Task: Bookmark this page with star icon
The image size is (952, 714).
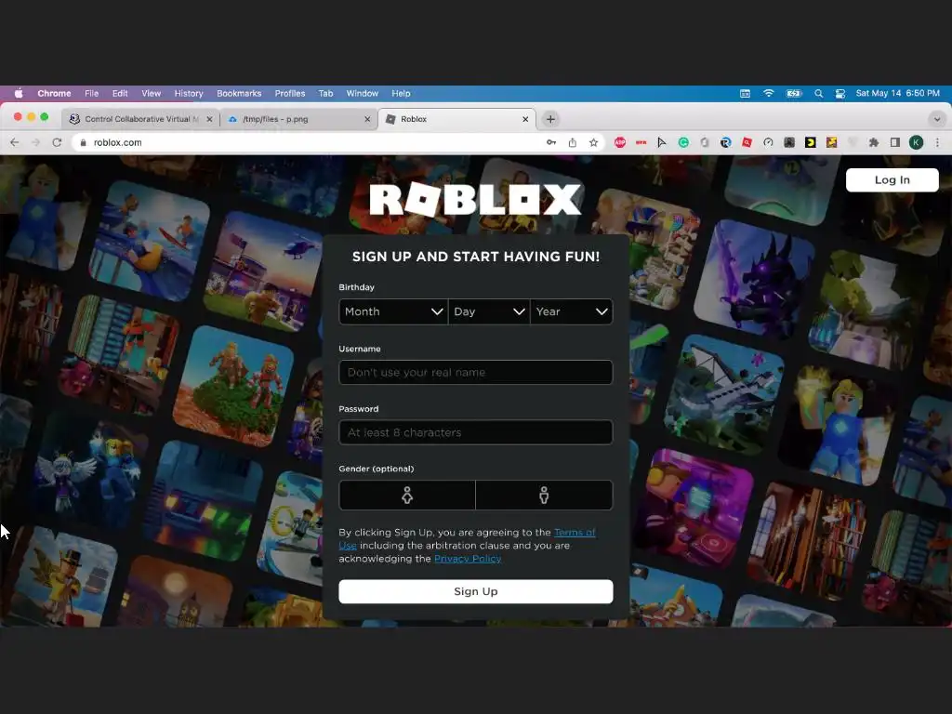Action: (594, 142)
